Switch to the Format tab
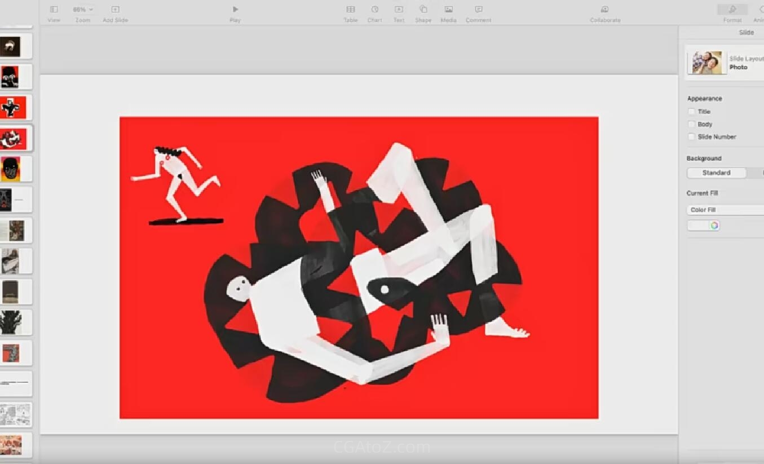 coord(732,10)
